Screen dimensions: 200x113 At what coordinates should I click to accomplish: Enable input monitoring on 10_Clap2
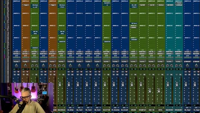[194, 72]
